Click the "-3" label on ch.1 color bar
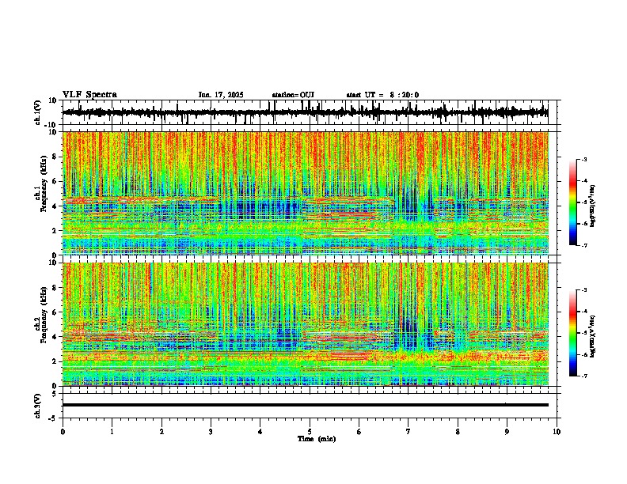 click(x=583, y=159)
